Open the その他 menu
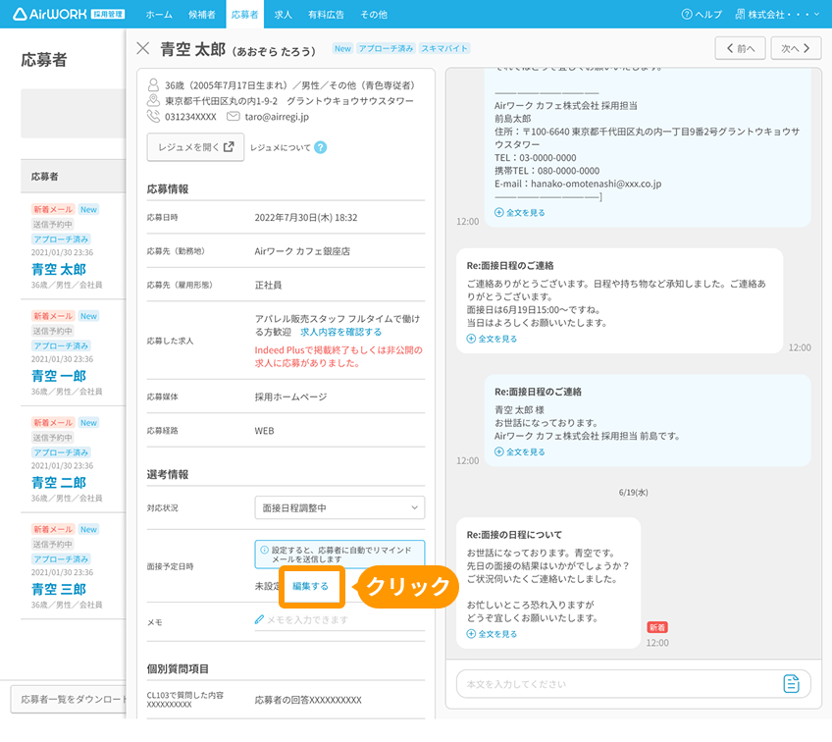The image size is (832, 742). (374, 15)
